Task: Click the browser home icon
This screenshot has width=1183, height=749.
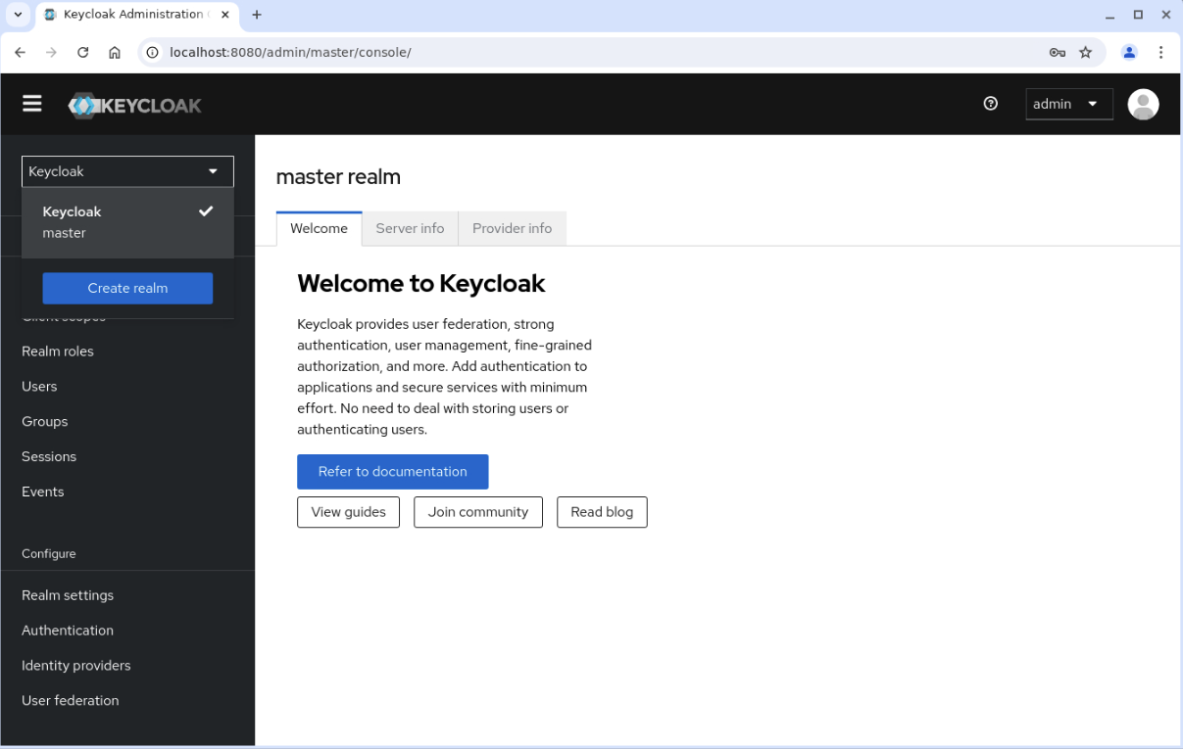Action: click(x=115, y=52)
